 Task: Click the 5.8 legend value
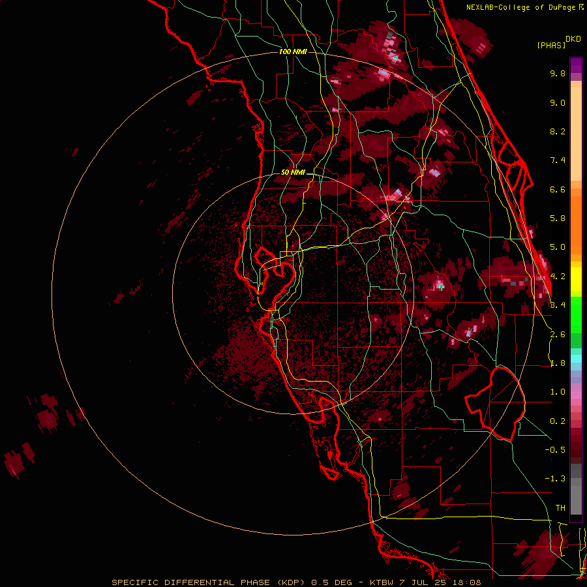[558, 218]
